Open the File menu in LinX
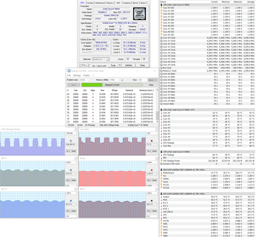This screenshot has height=237, width=256. point(69,75)
